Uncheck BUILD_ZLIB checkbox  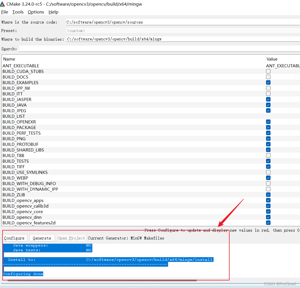coord(268,195)
